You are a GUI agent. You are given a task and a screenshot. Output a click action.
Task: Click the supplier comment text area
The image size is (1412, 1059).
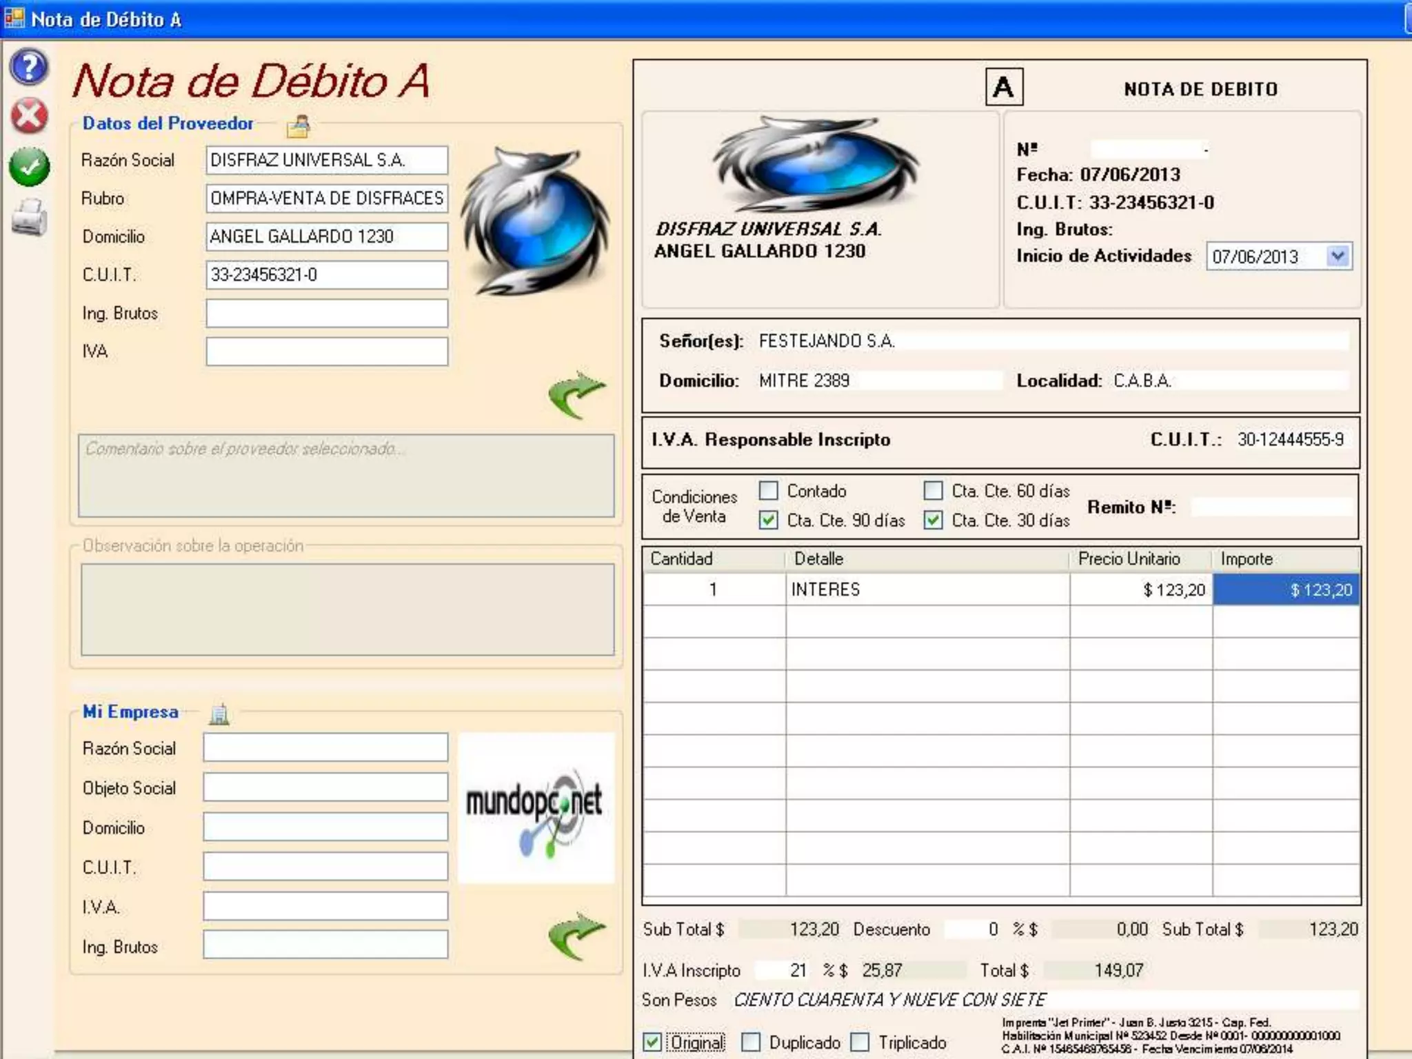[x=346, y=476]
